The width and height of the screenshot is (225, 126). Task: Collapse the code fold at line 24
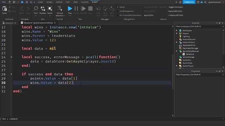click(x=11, y=57)
